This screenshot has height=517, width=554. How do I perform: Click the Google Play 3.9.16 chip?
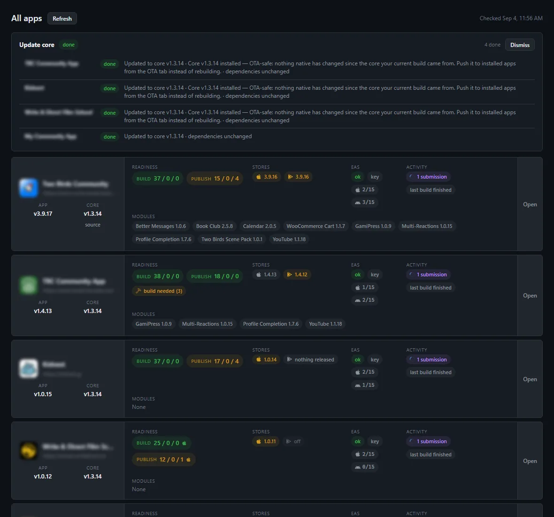298,177
